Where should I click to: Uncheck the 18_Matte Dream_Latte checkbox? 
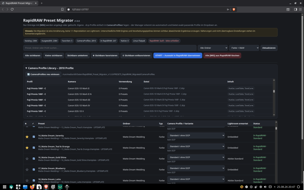pos(34,180)
